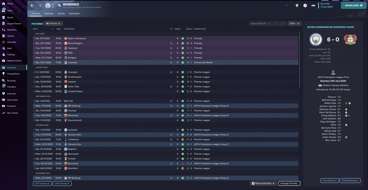This screenshot has width=368, height=190.
Task: Open the Transfers section
Action: click(x=11, y=87)
